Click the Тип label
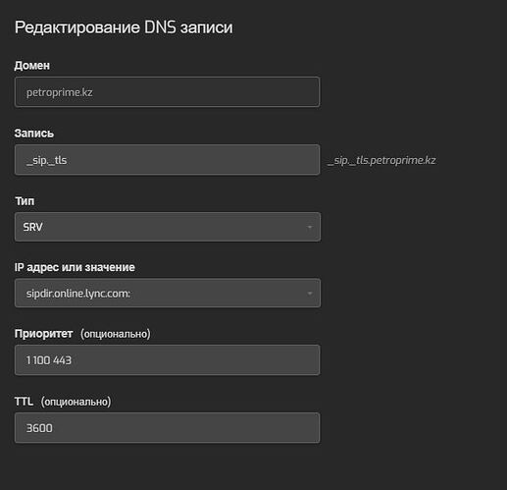This screenshot has height=490, width=507. (25, 201)
